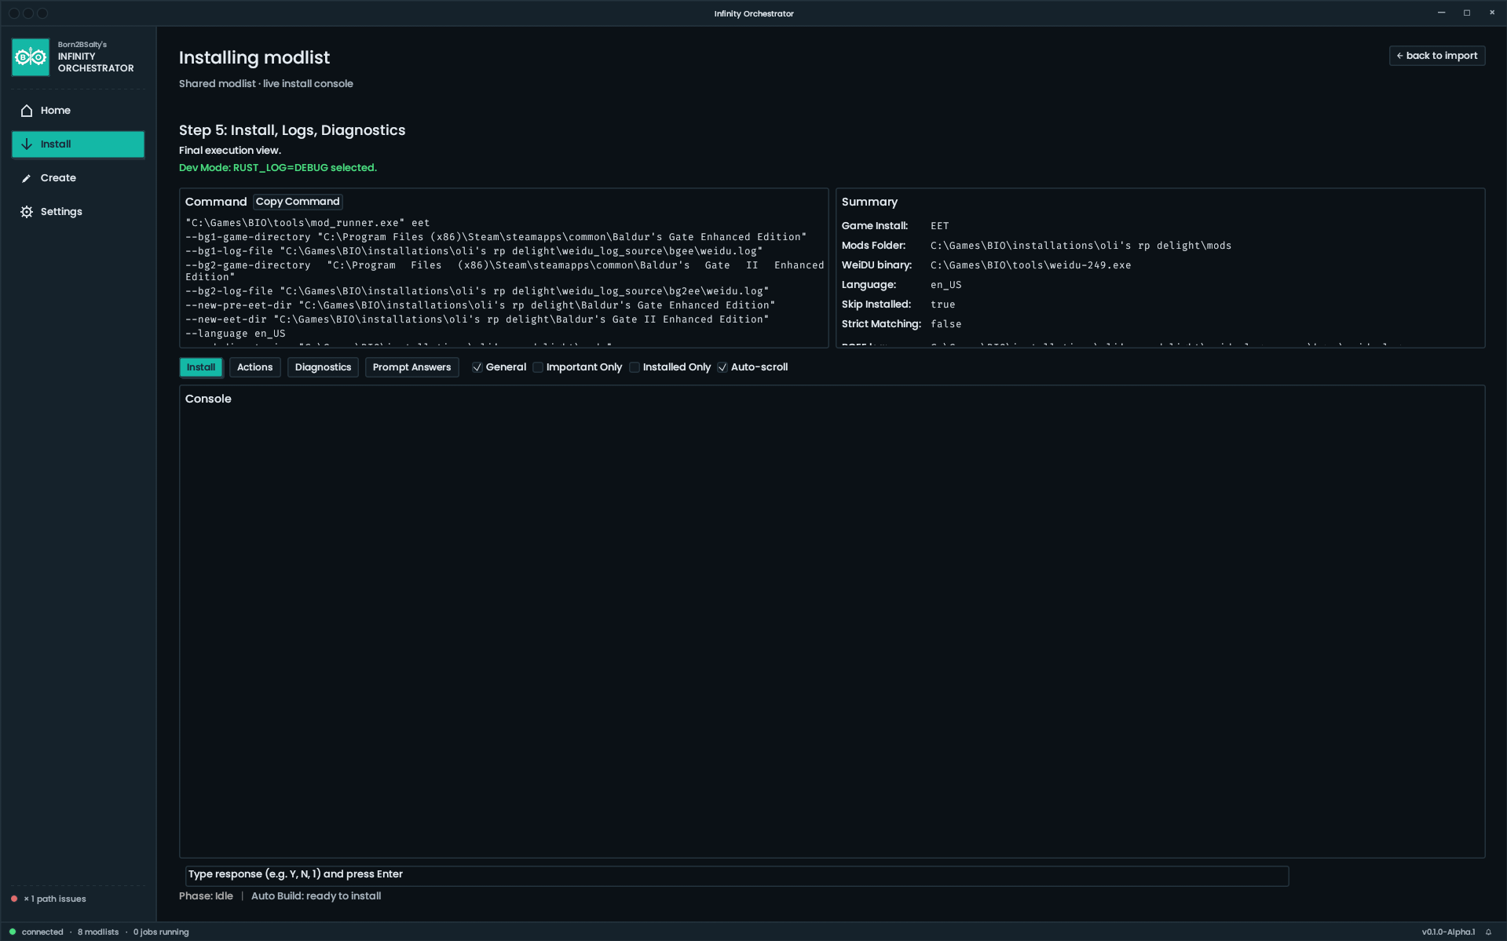The image size is (1507, 941).
Task: Click the v0.1.0-Alpha.1 version label
Action: coord(1448,932)
